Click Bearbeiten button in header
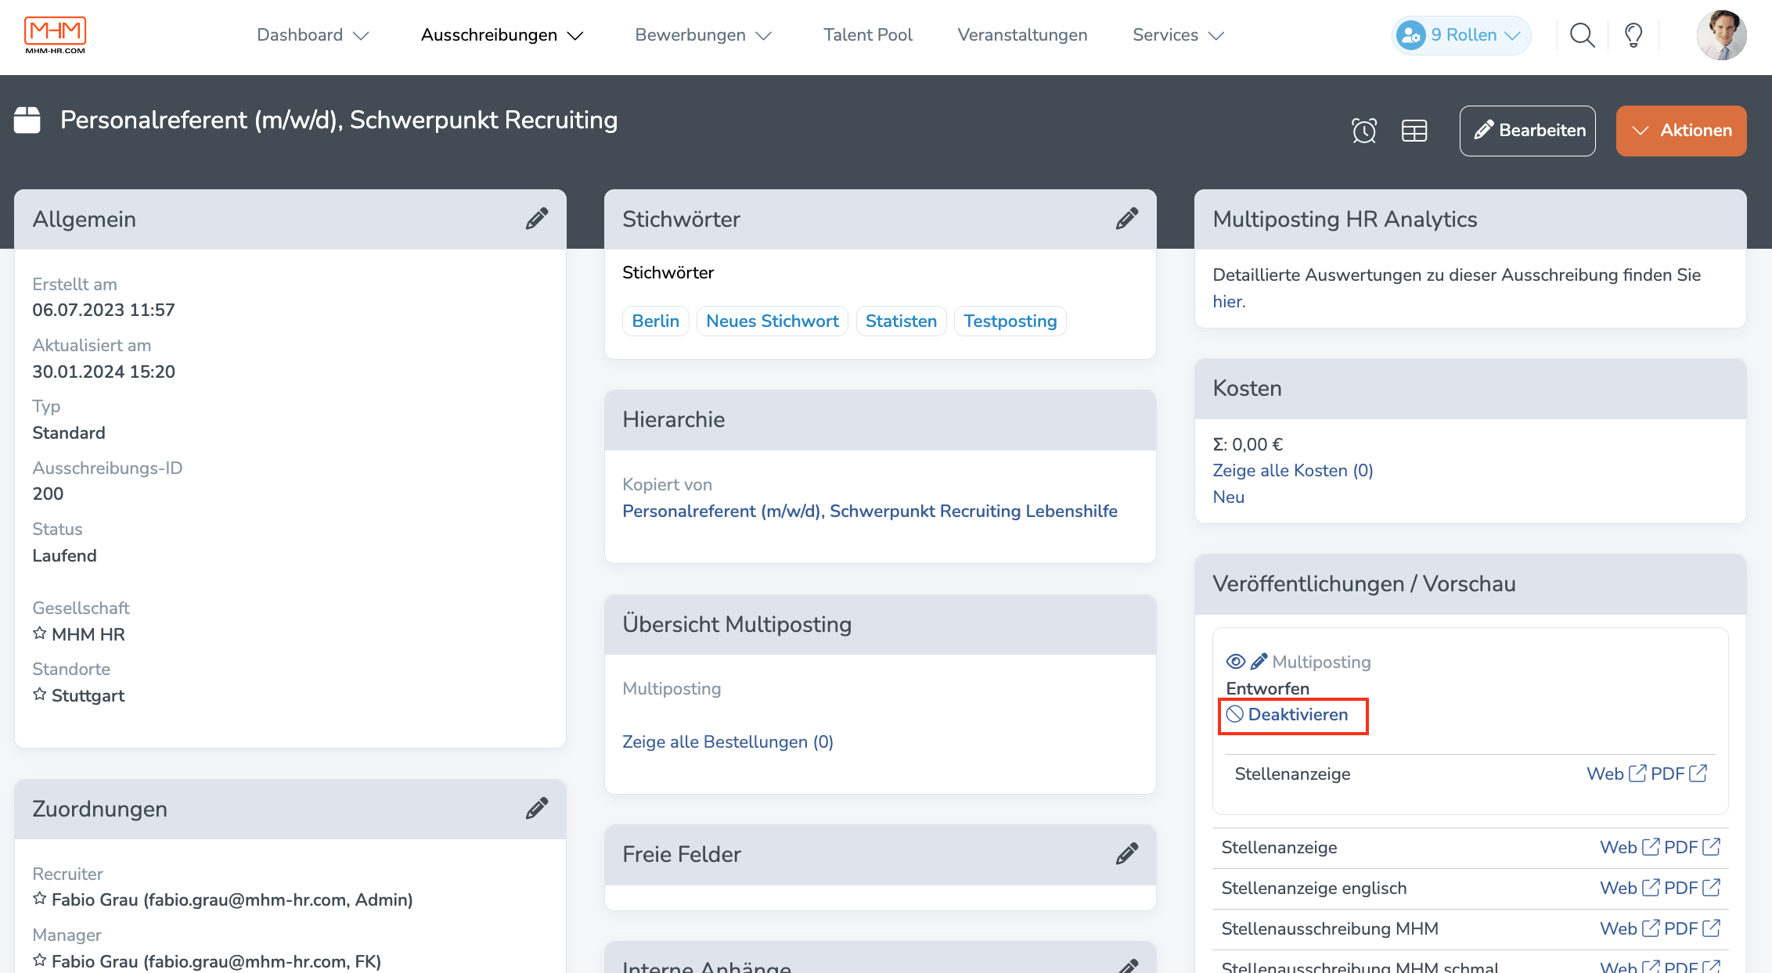 (1529, 129)
